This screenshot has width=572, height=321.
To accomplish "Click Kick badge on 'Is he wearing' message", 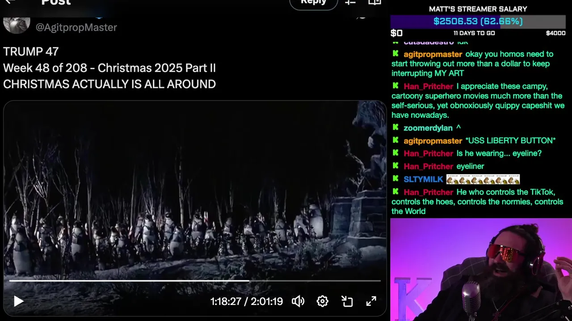I will coord(395,153).
